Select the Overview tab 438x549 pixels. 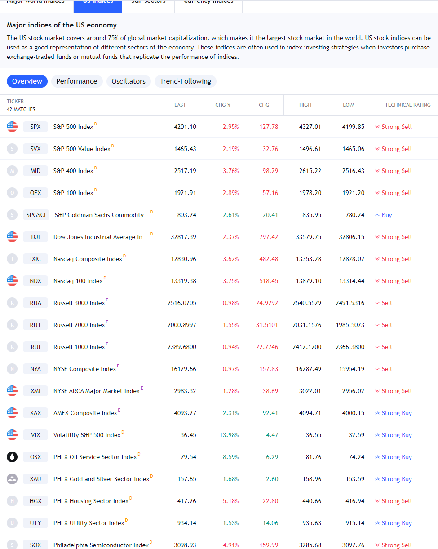click(x=27, y=81)
